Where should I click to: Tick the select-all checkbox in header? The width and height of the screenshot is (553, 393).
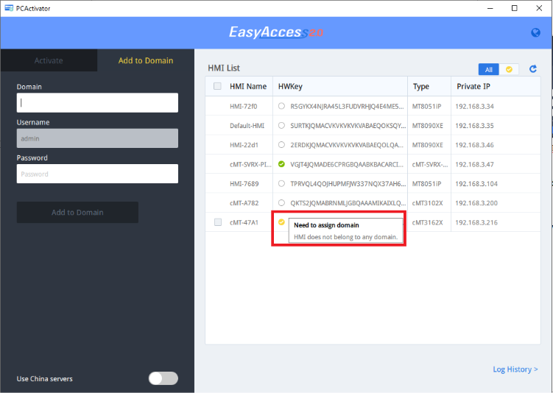coord(218,86)
